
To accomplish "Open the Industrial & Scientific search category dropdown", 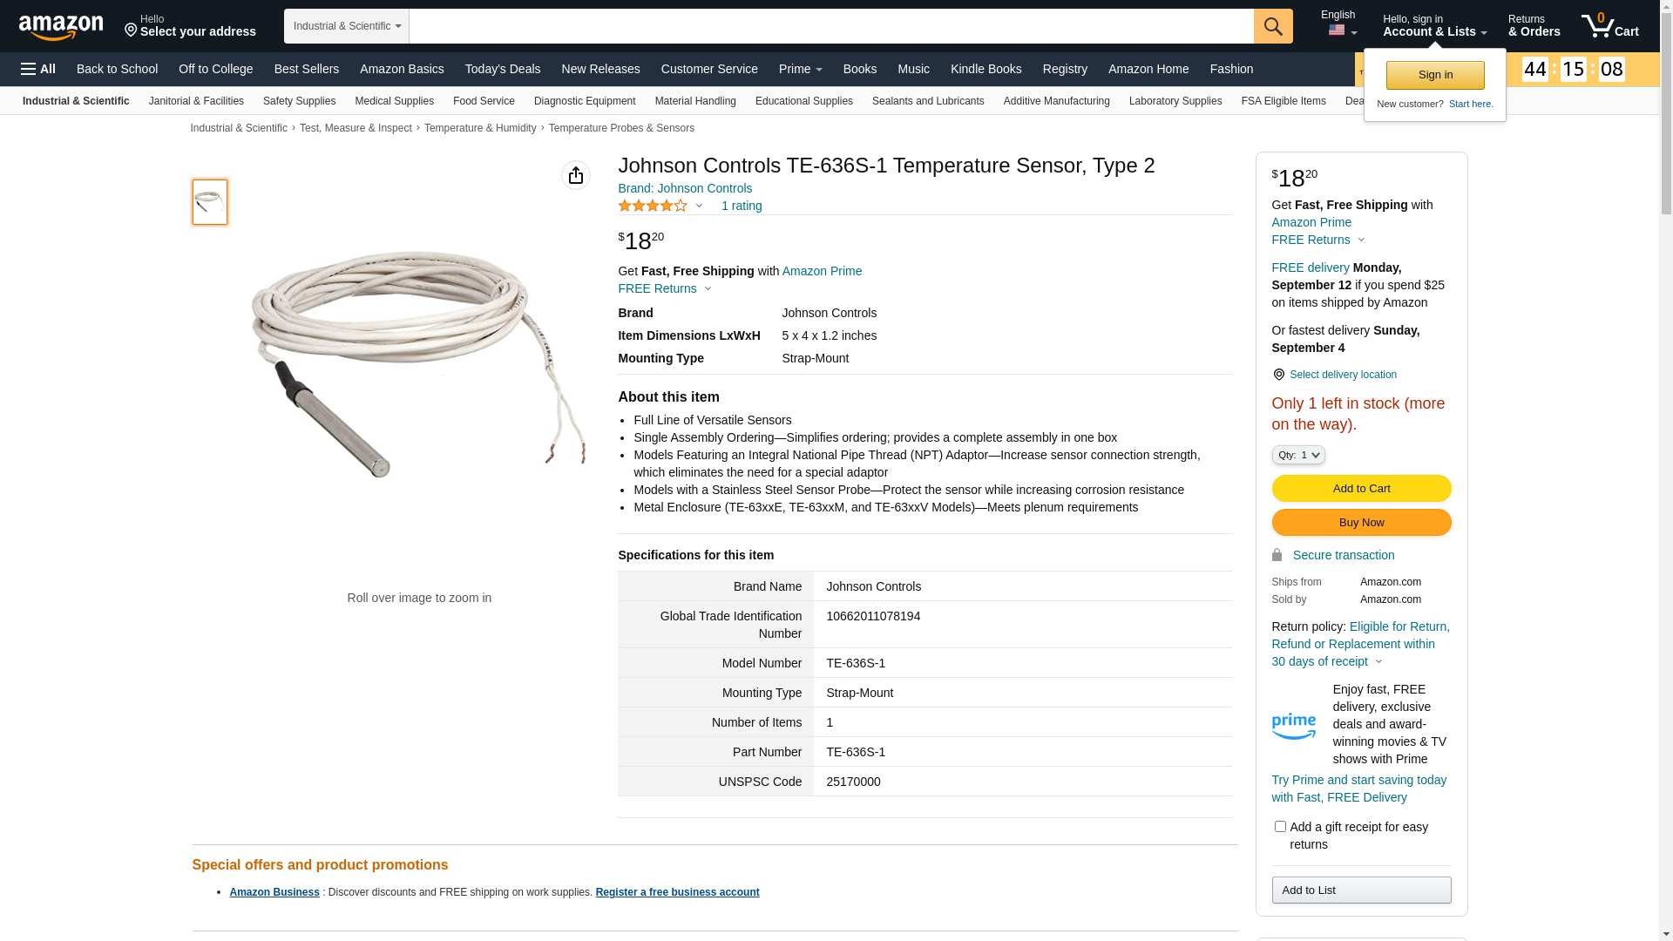I will click(x=347, y=26).
